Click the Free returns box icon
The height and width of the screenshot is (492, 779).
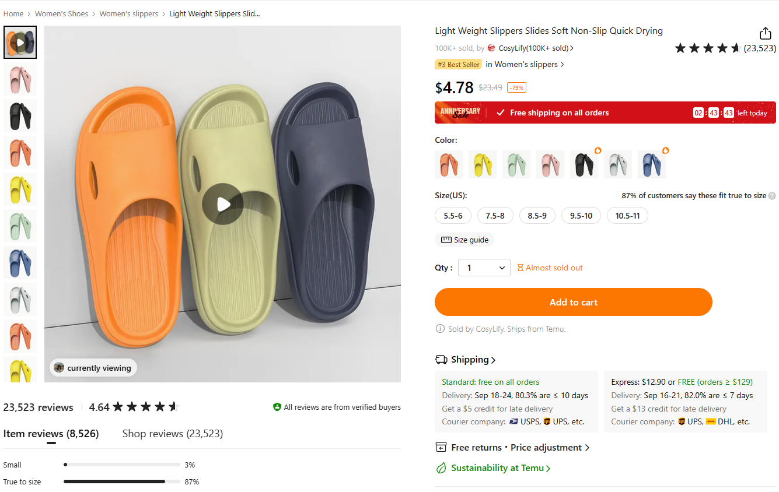[441, 448]
